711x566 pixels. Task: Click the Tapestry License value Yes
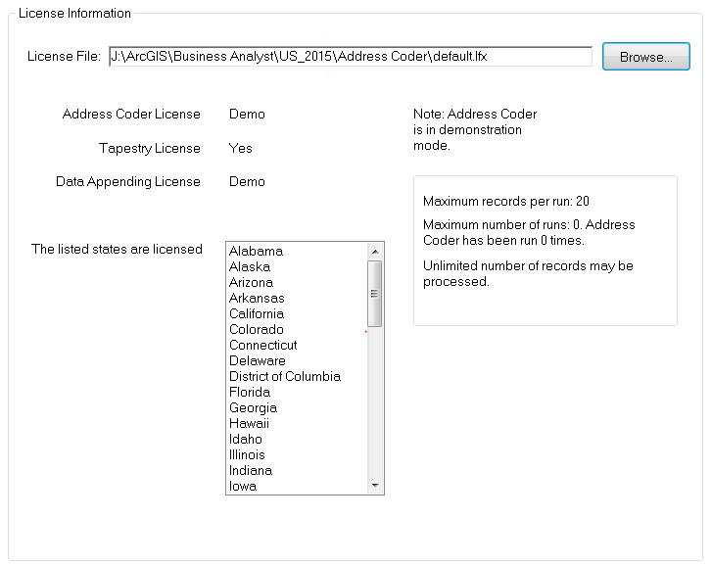tap(240, 148)
